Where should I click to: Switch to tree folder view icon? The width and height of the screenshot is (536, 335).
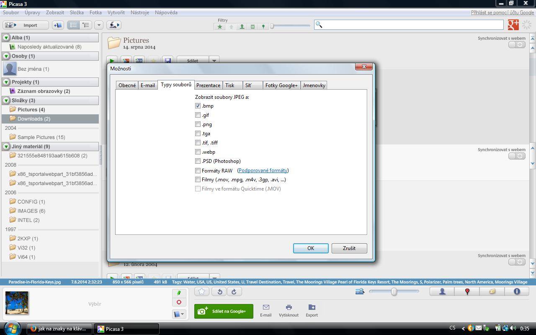pos(86,25)
